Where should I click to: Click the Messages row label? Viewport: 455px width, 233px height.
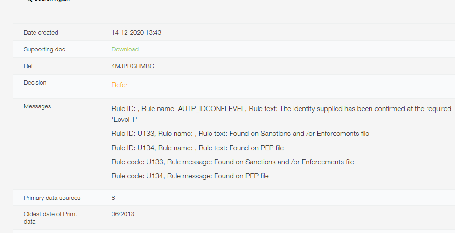coord(37,106)
